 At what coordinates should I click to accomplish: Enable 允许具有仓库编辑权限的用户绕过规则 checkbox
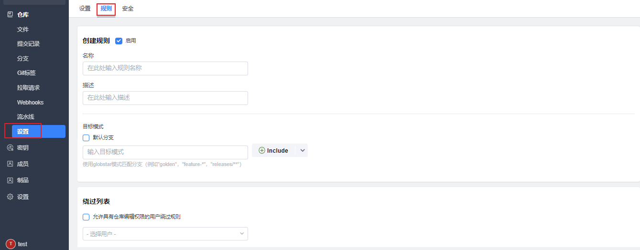pyautogui.click(x=86, y=217)
